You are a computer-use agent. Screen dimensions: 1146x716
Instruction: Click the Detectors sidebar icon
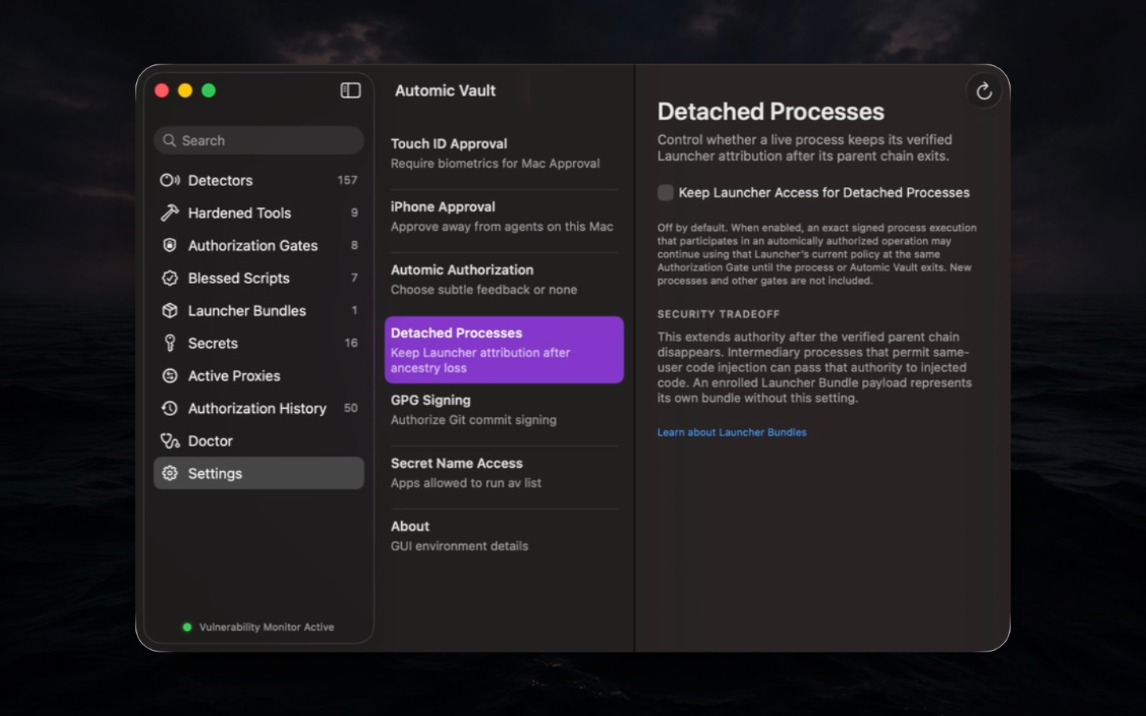pyautogui.click(x=170, y=181)
